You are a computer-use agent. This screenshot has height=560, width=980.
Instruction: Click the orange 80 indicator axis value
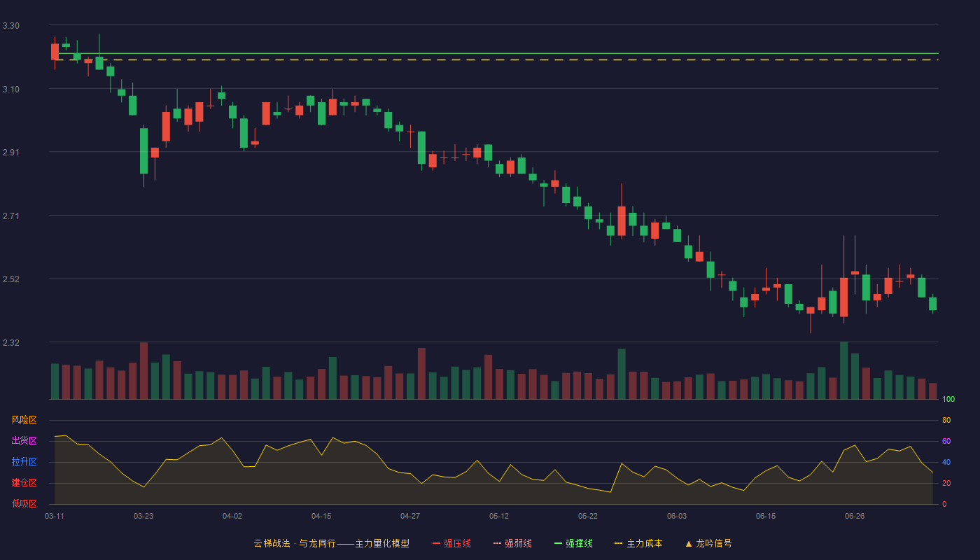click(946, 421)
